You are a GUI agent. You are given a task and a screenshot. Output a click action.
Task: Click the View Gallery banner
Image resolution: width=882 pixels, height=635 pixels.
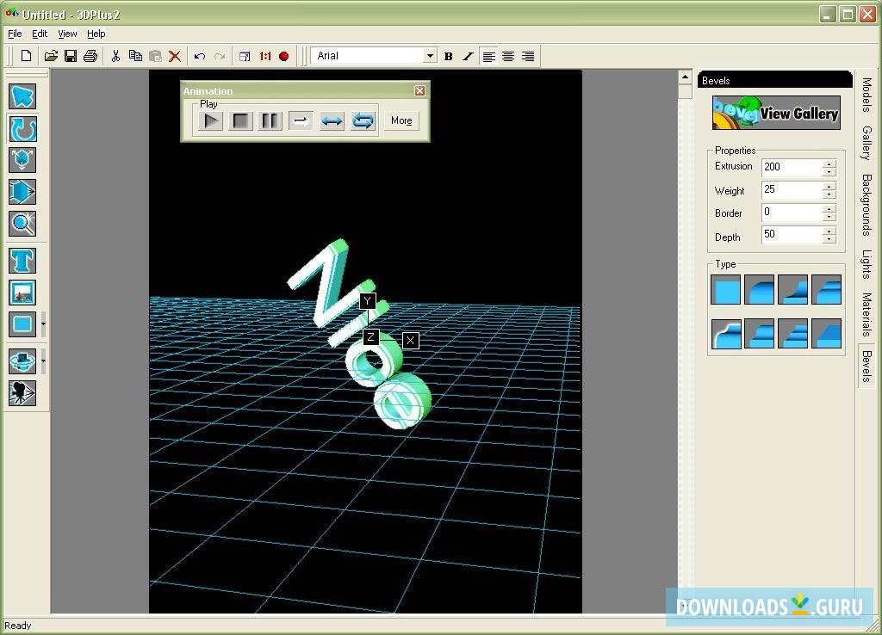(x=774, y=113)
